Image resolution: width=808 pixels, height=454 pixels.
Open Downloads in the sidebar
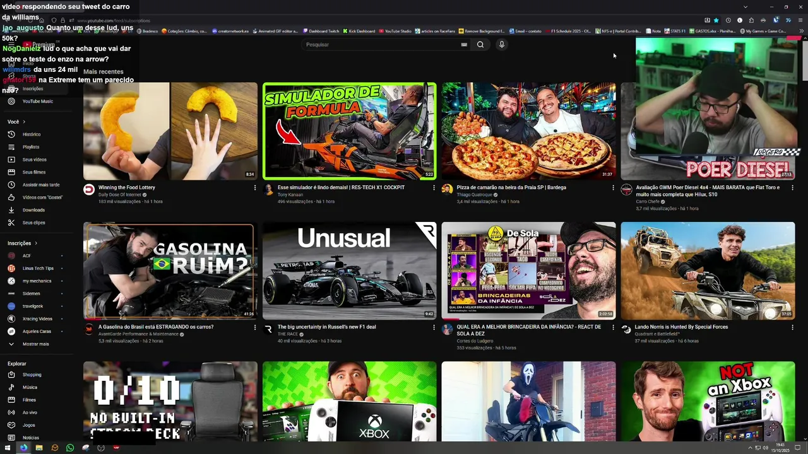tap(33, 210)
